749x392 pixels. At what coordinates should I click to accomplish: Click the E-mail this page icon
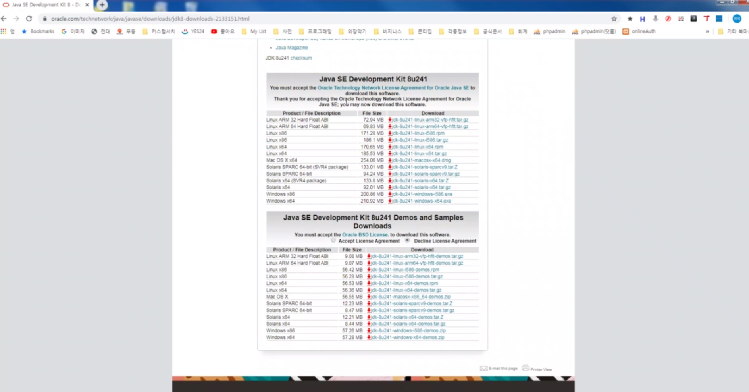click(499, 369)
